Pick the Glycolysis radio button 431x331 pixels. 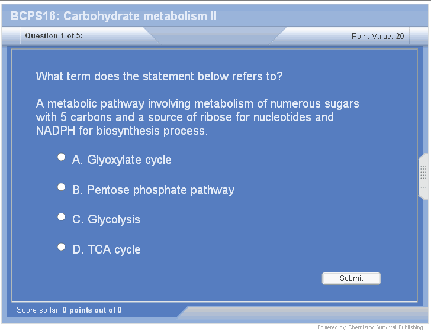click(x=61, y=217)
